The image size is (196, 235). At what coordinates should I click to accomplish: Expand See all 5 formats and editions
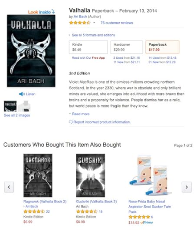pyautogui.click(x=92, y=35)
